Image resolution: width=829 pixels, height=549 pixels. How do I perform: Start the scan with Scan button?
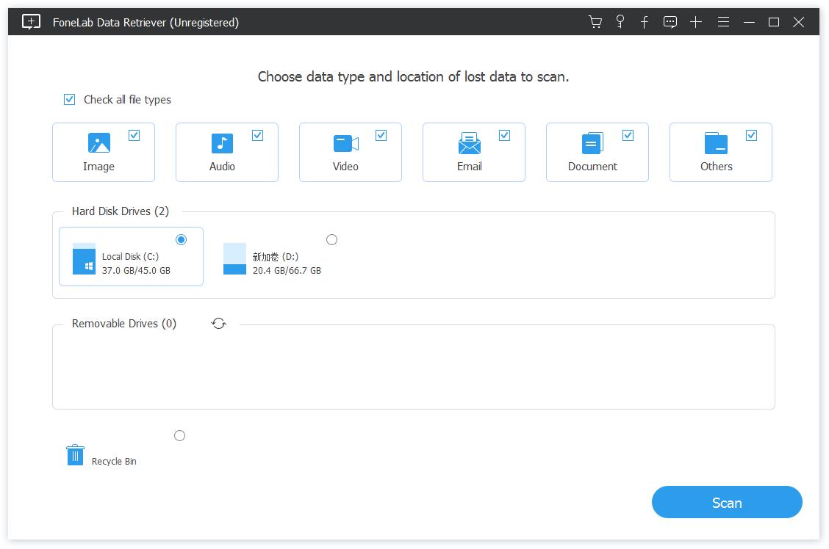click(726, 503)
